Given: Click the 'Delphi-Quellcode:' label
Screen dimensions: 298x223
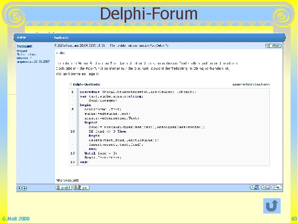Looking at the screenshot, I should tap(87, 84).
